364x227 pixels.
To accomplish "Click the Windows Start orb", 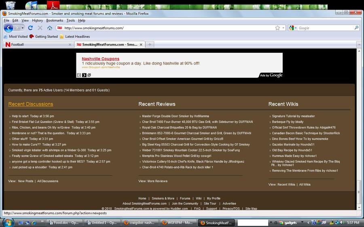I will (x=8, y=222).
